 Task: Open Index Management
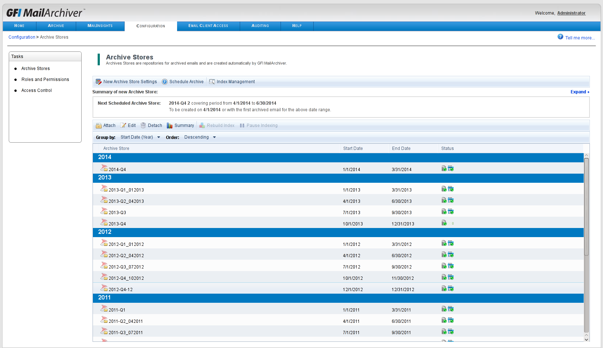232,82
